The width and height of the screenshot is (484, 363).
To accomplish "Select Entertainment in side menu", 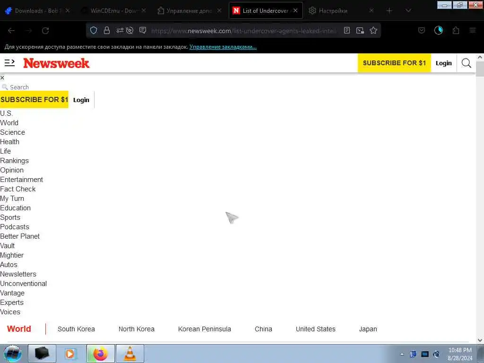I will (21, 180).
